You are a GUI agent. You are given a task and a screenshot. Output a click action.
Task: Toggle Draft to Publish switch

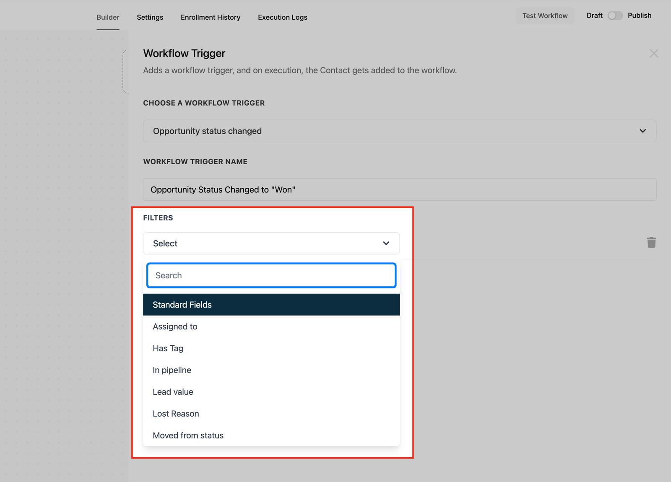pyautogui.click(x=615, y=16)
